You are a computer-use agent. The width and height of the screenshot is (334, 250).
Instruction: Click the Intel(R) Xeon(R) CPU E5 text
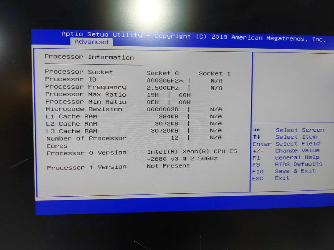192,152
